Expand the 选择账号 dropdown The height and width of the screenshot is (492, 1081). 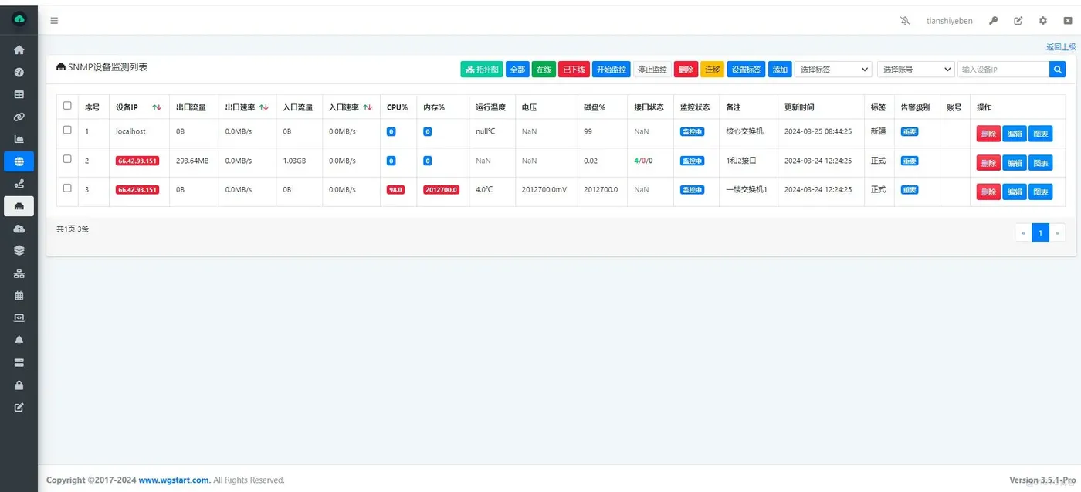916,70
